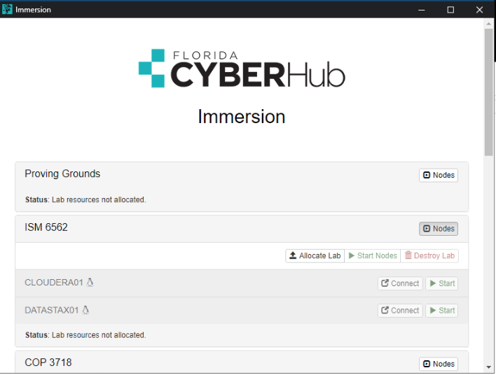Click the Immersion heading
This screenshot has height=375, width=496.
click(x=242, y=117)
